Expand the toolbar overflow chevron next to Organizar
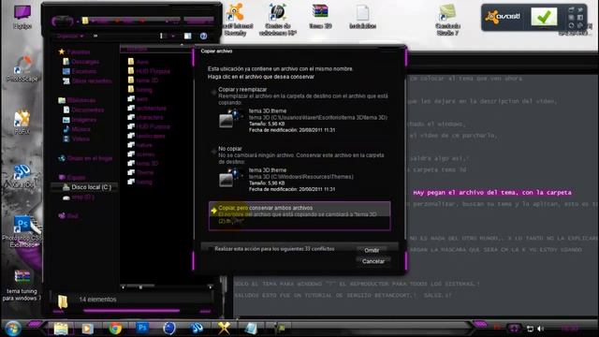 [x=95, y=36]
